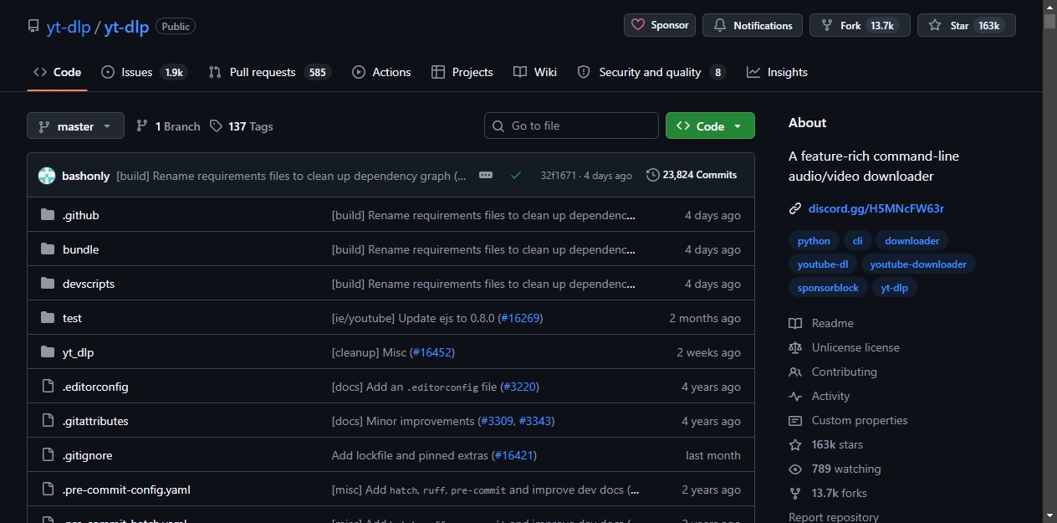
Task: Star the yt-dlp repository
Action: (967, 25)
